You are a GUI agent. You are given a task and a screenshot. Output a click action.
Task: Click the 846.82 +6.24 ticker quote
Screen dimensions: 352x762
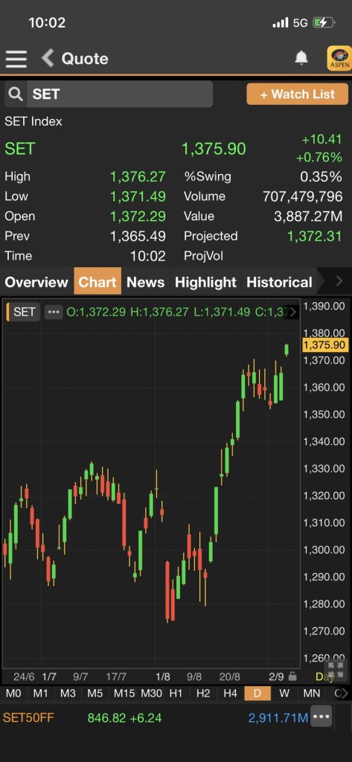[x=124, y=718]
